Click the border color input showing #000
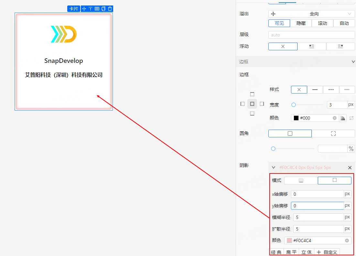 315,118
